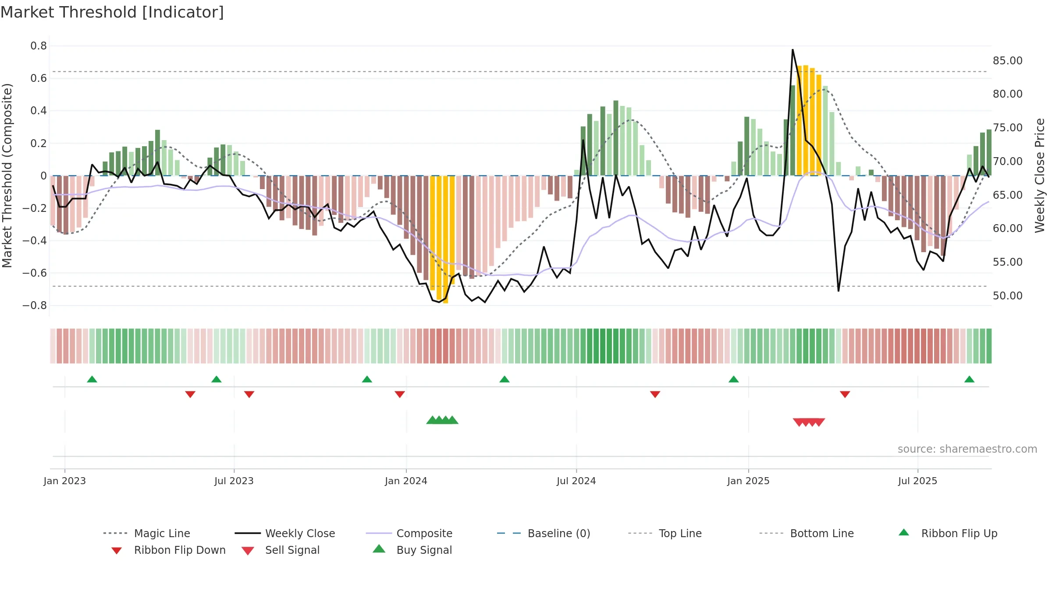Toggle the Ribbon Flip Up legend entry
This screenshot has width=1052, height=591.
[x=948, y=533]
